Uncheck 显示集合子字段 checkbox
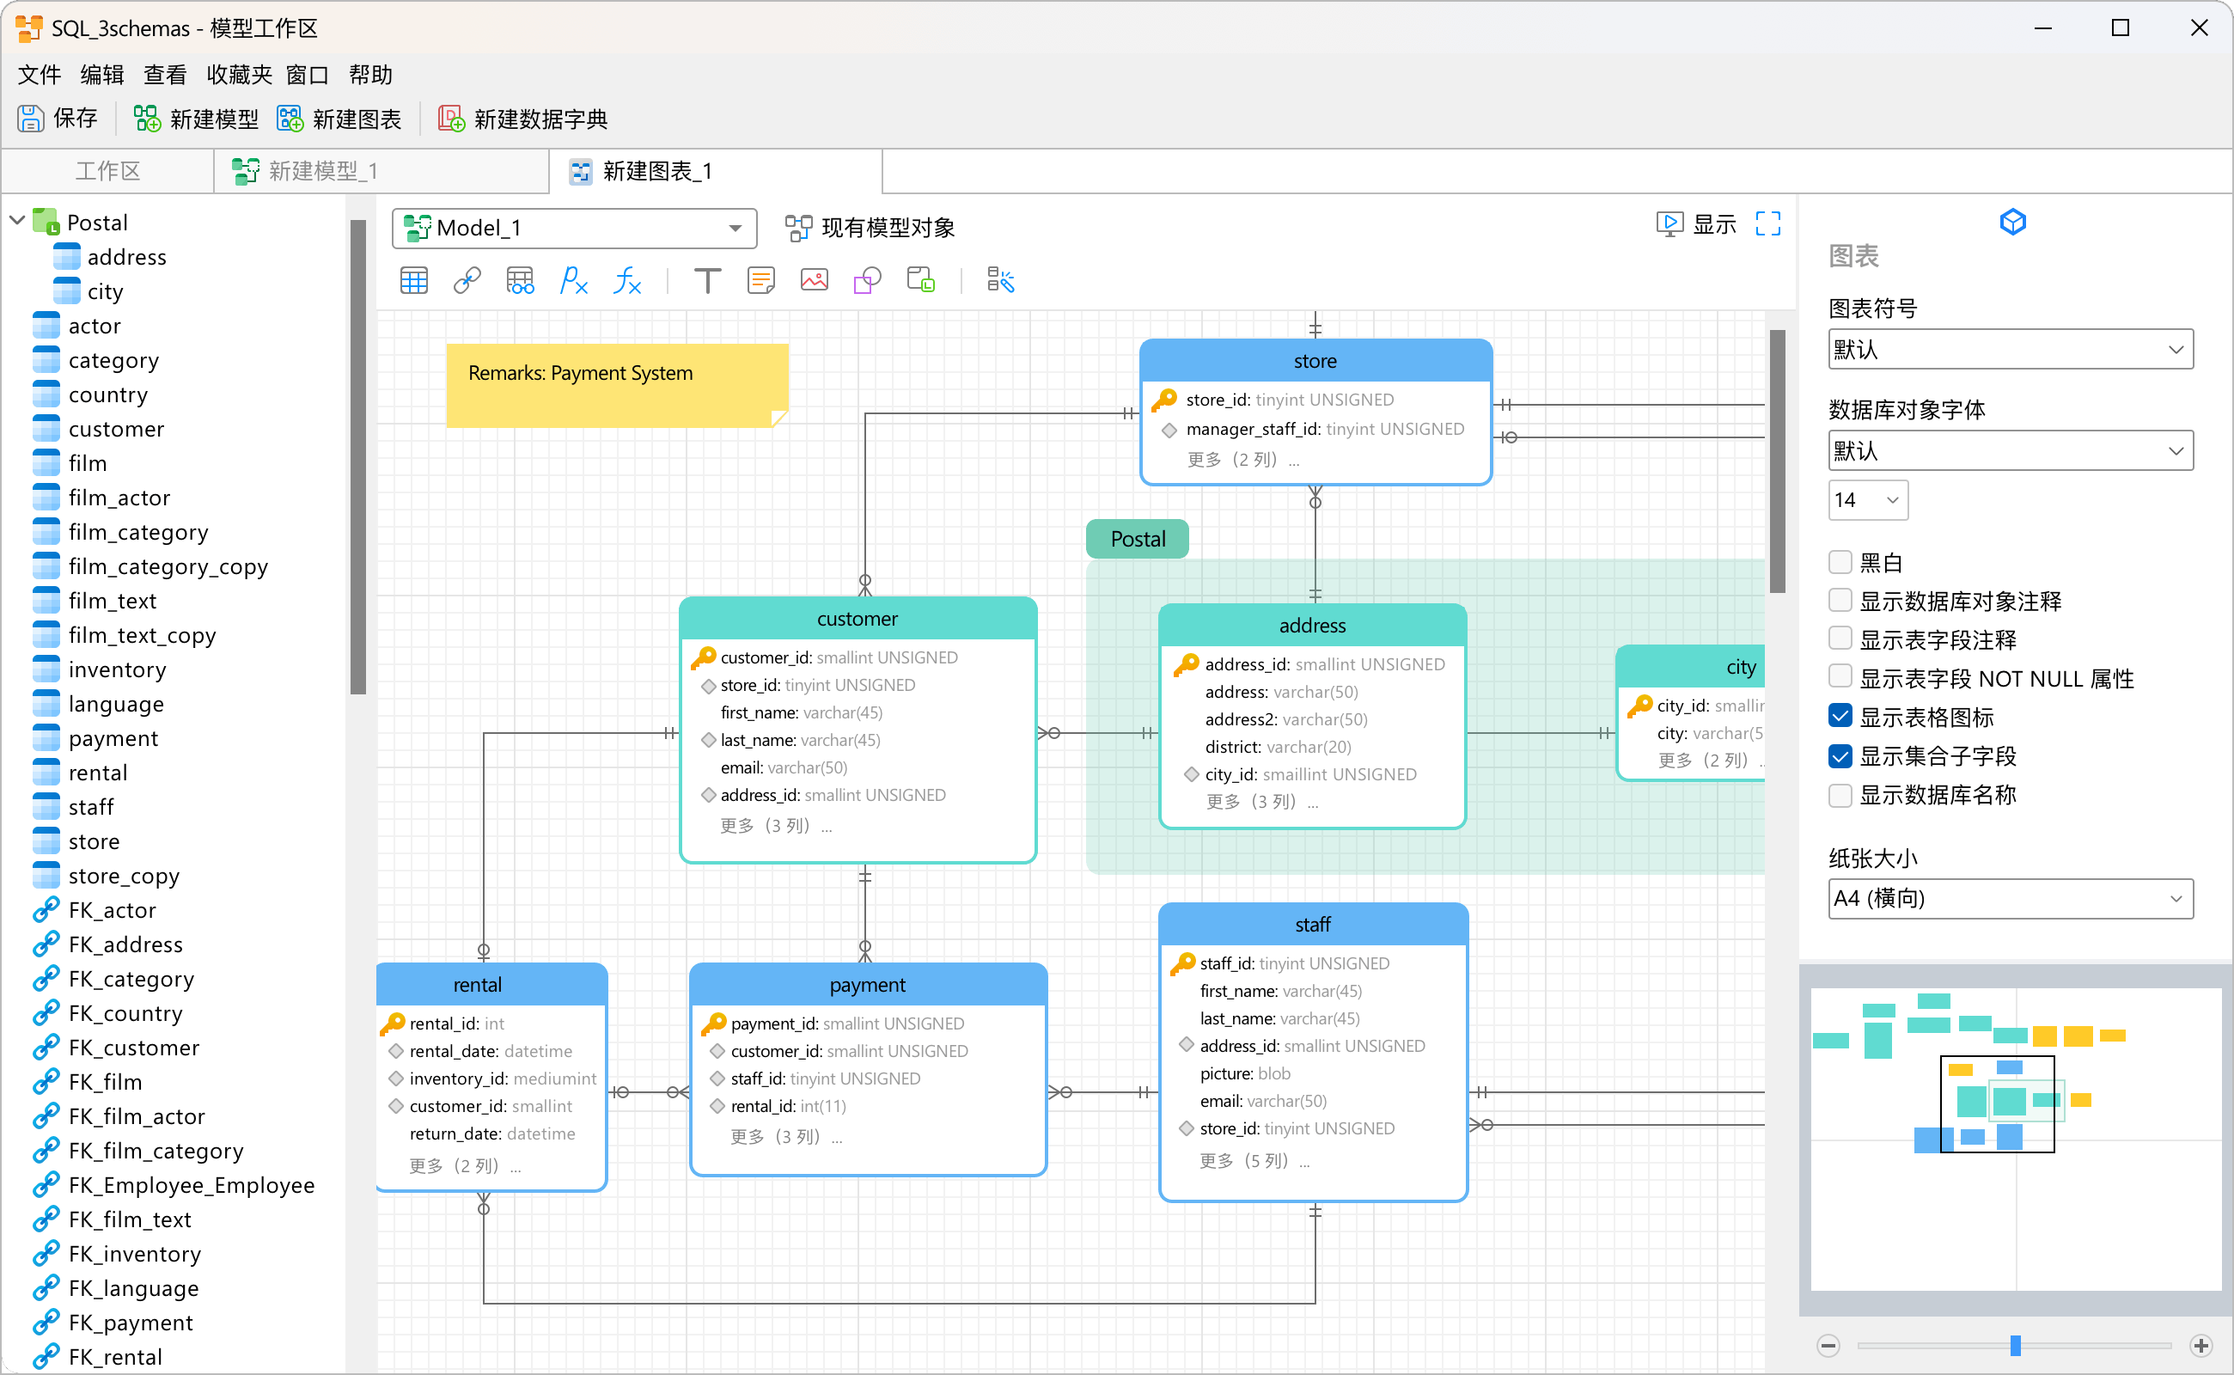The image size is (2234, 1375). pos(1840,755)
